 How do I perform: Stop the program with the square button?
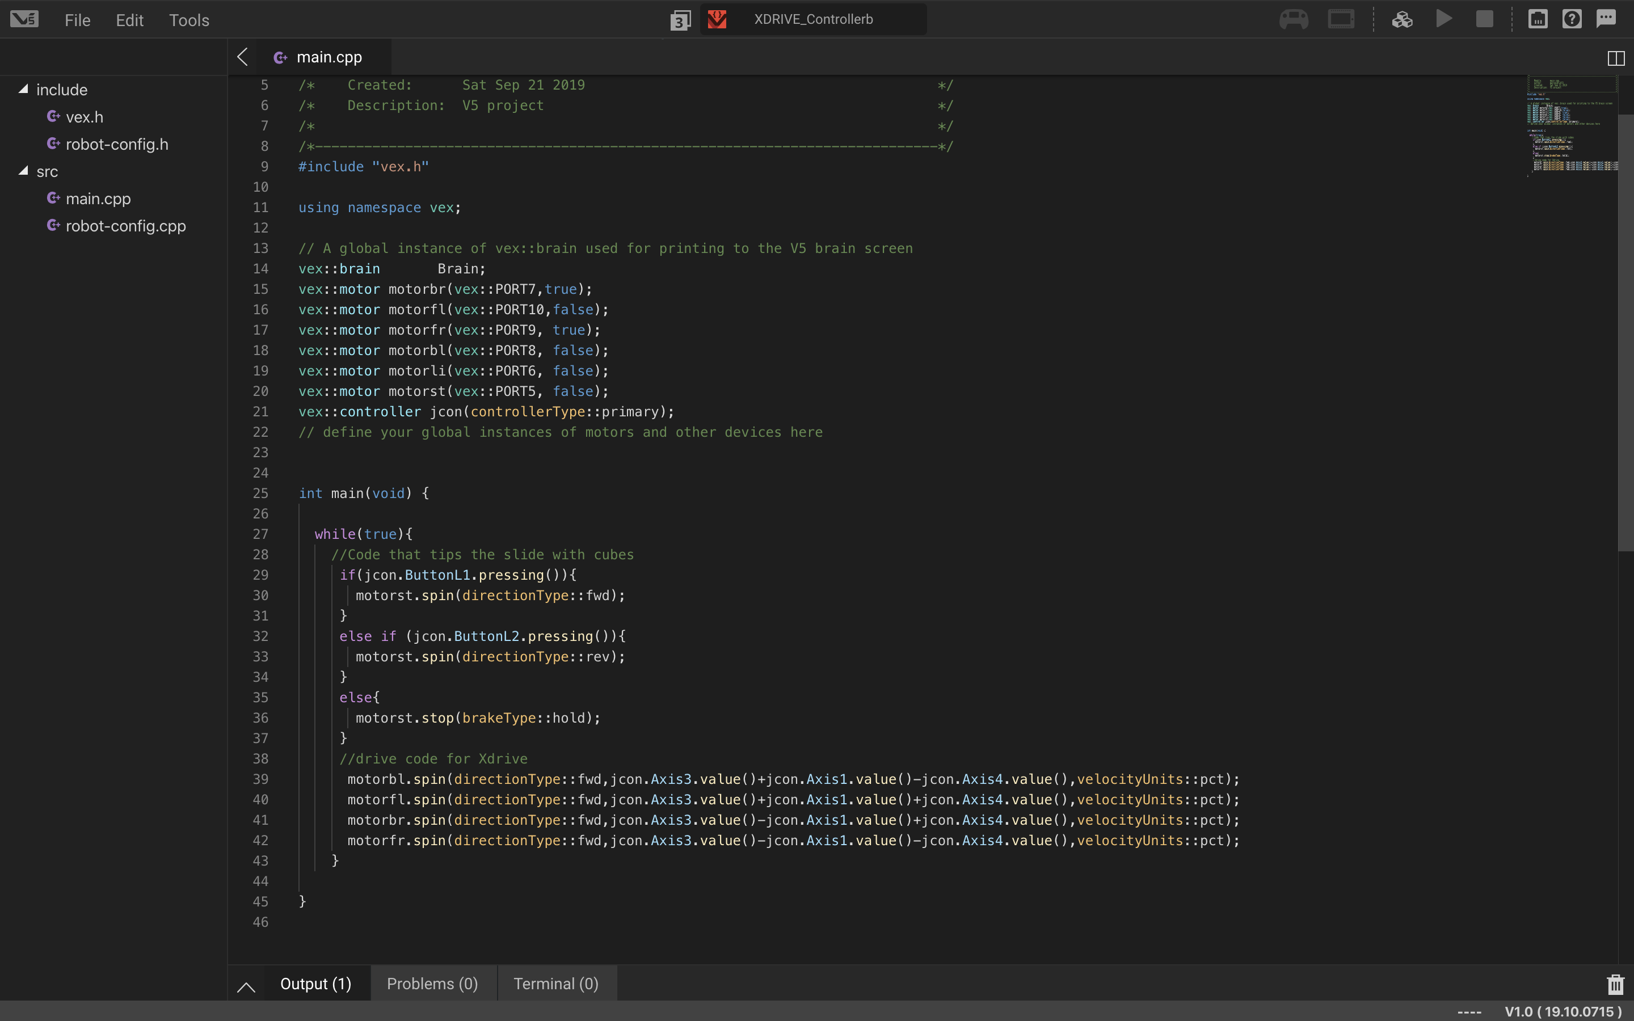[1484, 19]
